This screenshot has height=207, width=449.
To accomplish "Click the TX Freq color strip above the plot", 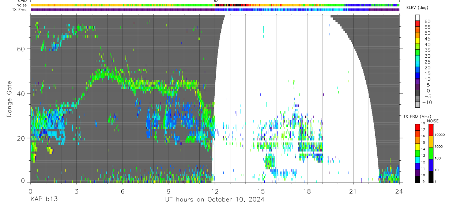I will pos(215,9).
